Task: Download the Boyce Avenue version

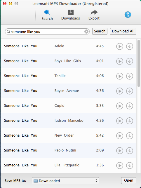Action: click(130, 91)
